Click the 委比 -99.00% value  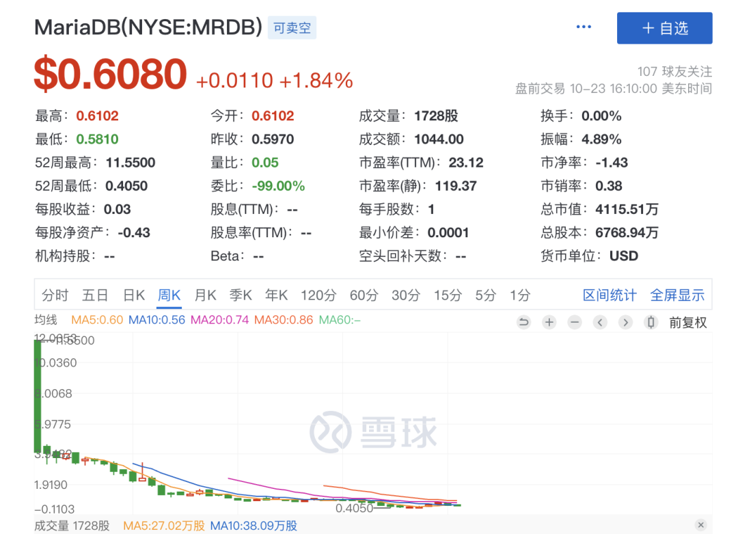point(278,186)
